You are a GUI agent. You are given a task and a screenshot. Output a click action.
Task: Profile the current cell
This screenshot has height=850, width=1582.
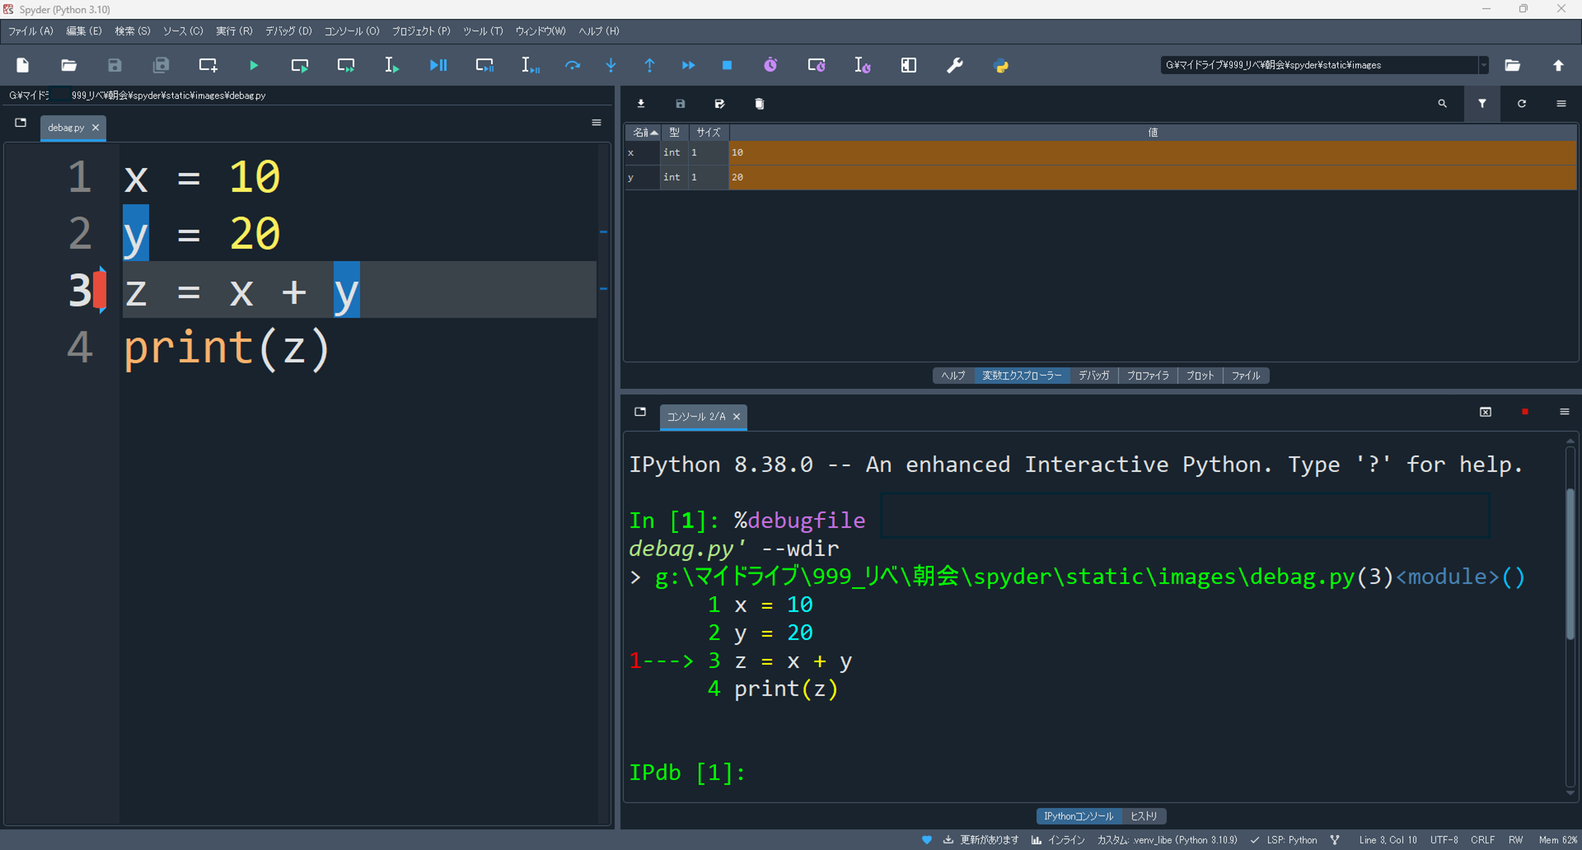point(816,65)
